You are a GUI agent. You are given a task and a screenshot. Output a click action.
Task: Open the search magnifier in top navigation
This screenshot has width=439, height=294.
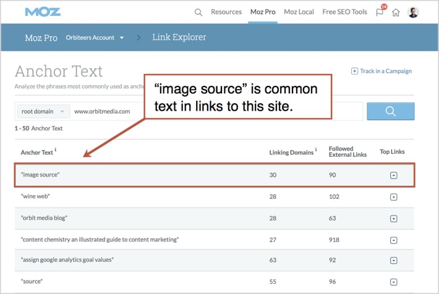[x=198, y=12]
